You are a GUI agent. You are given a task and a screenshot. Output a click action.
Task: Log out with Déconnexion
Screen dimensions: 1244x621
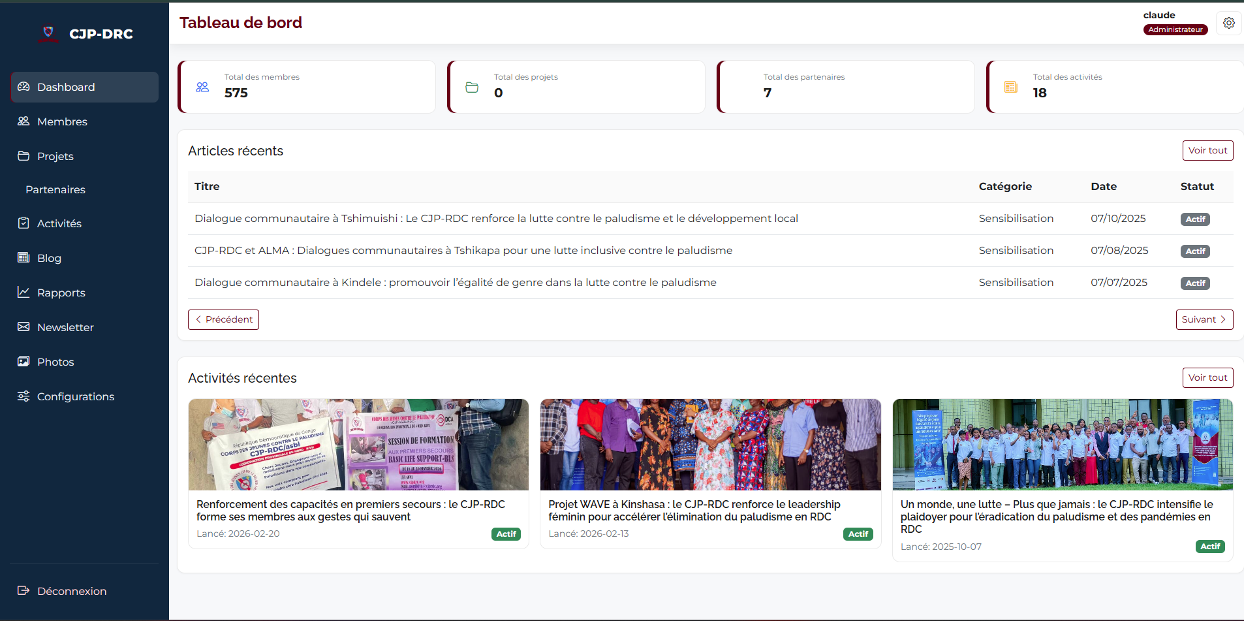(85, 591)
